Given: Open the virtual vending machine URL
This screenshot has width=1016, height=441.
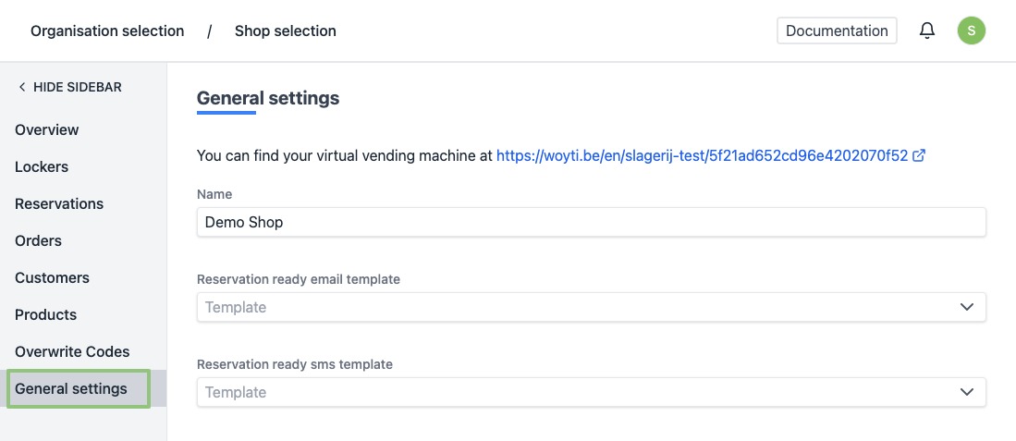Looking at the screenshot, I should click(x=702, y=156).
